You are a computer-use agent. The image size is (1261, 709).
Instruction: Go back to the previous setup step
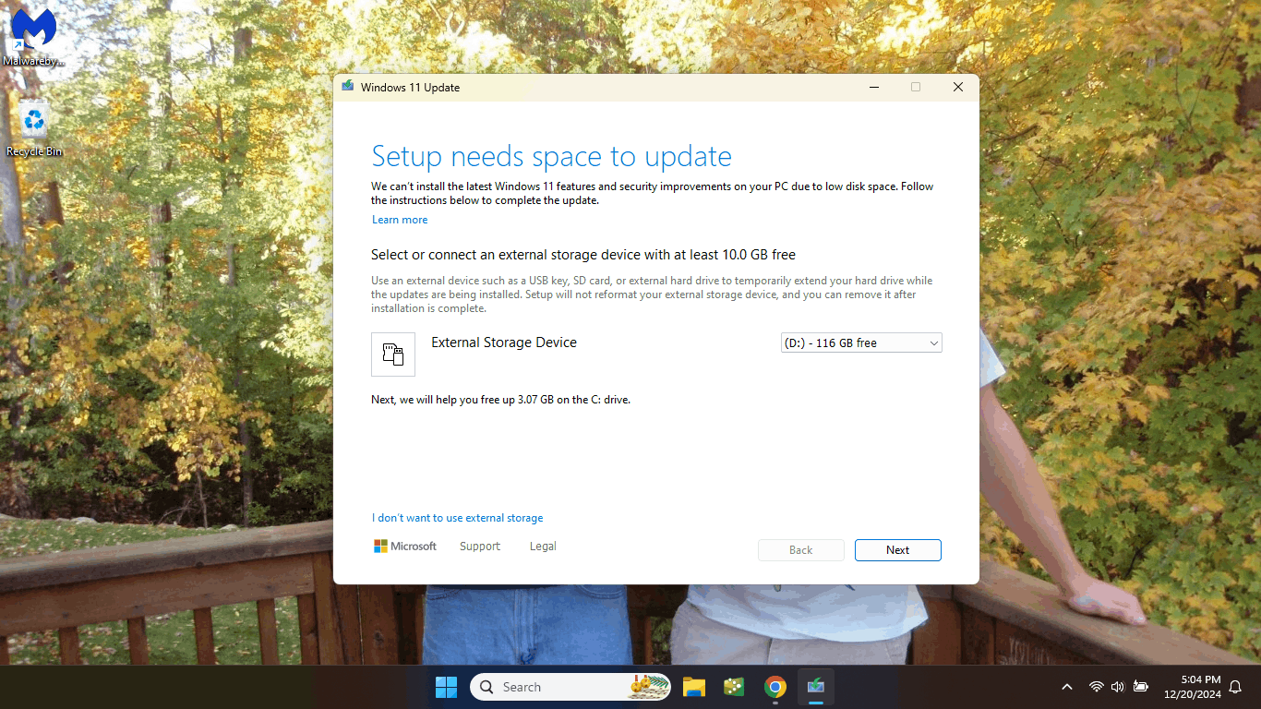(800, 549)
